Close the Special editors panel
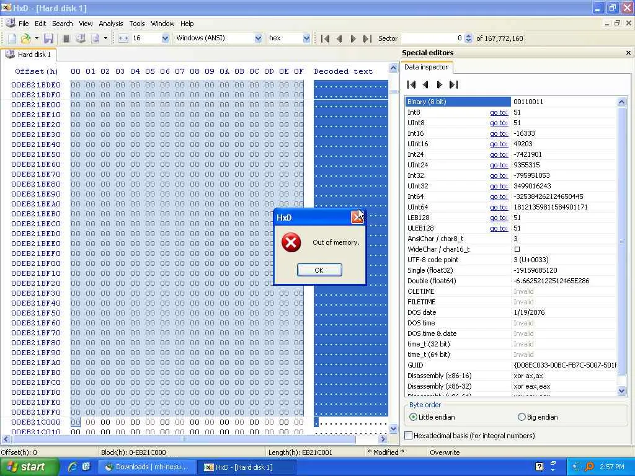 (628, 53)
